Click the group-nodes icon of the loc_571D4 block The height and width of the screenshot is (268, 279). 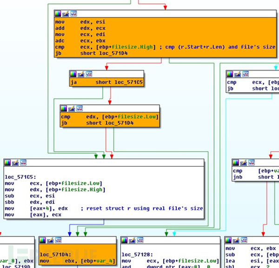pos(59,240)
